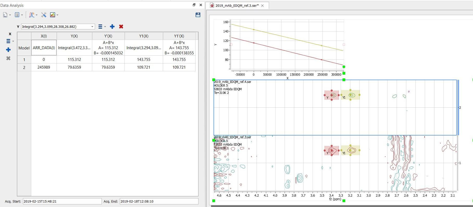Click the A= 143.755 fit model cell

click(x=179, y=48)
